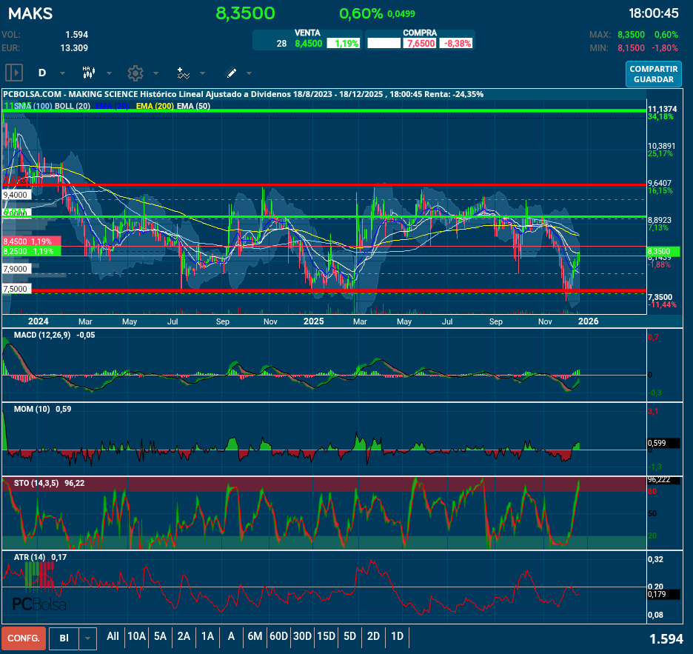
Task: Click the D timeframe interval icon
Action: 42,73
